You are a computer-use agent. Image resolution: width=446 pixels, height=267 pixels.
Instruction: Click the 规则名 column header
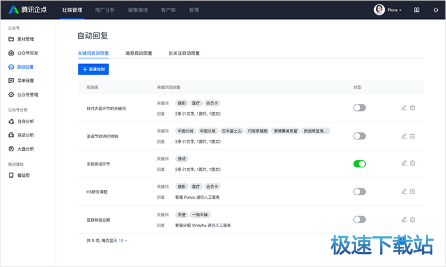tap(92, 87)
